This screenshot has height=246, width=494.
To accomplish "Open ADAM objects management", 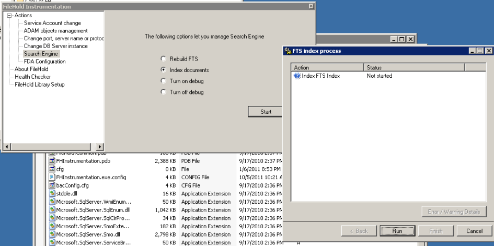I will (x=56, y=31).
